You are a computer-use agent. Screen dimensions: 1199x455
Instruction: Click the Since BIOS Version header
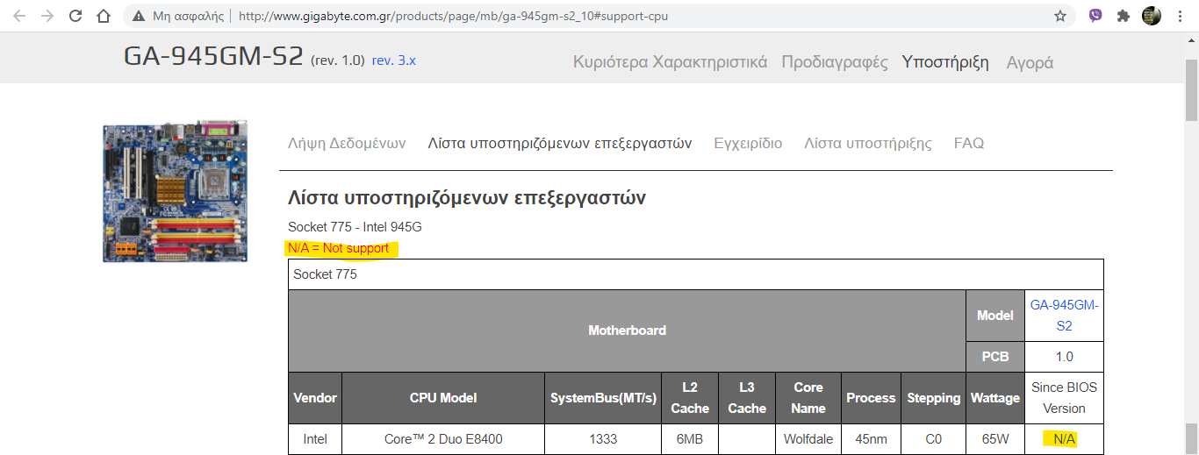(x=1064, y=398)
